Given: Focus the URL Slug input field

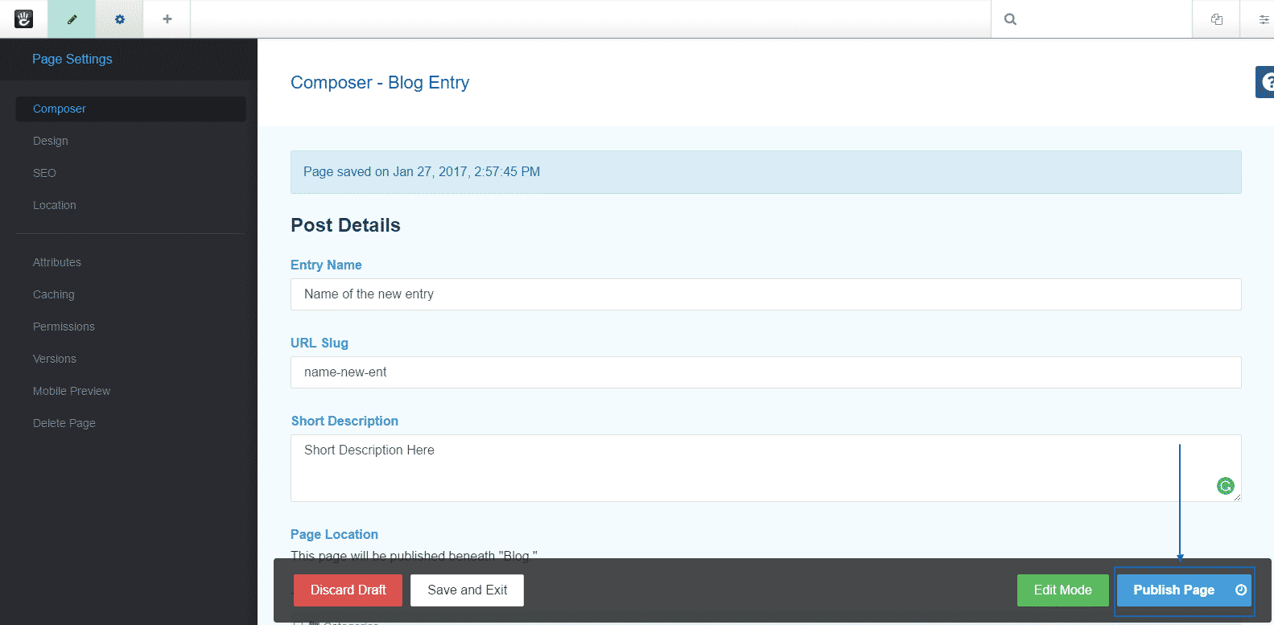Looking at the screenshot, I should coord(765,372).
